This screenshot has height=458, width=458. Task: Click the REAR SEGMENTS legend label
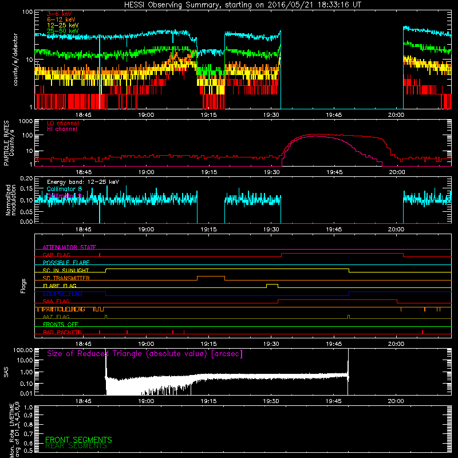pyautogui.click(x=76, y=446)
